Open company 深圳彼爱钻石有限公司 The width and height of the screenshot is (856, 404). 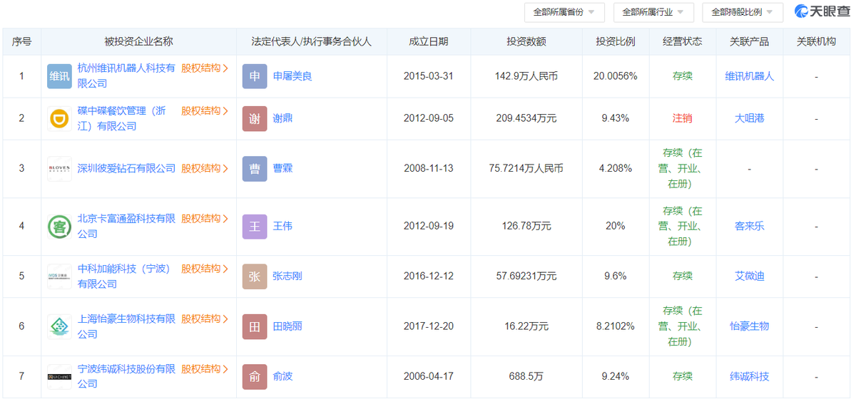coord(126,169)
